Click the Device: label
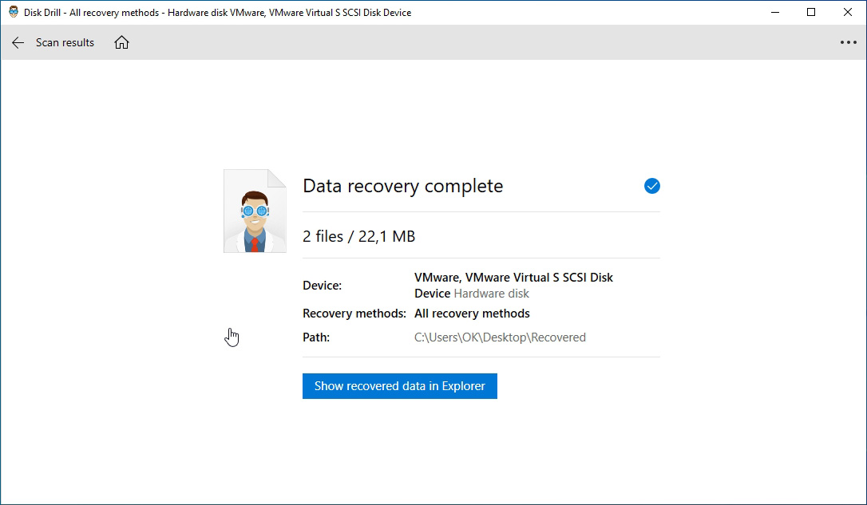The height and width of the screenshot is (505, 867). click(322, 286)
